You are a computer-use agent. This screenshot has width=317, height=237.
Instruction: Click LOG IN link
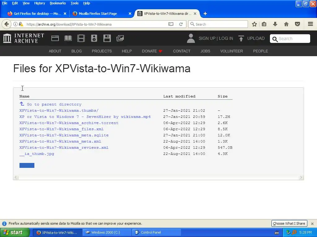pos(226,38)
